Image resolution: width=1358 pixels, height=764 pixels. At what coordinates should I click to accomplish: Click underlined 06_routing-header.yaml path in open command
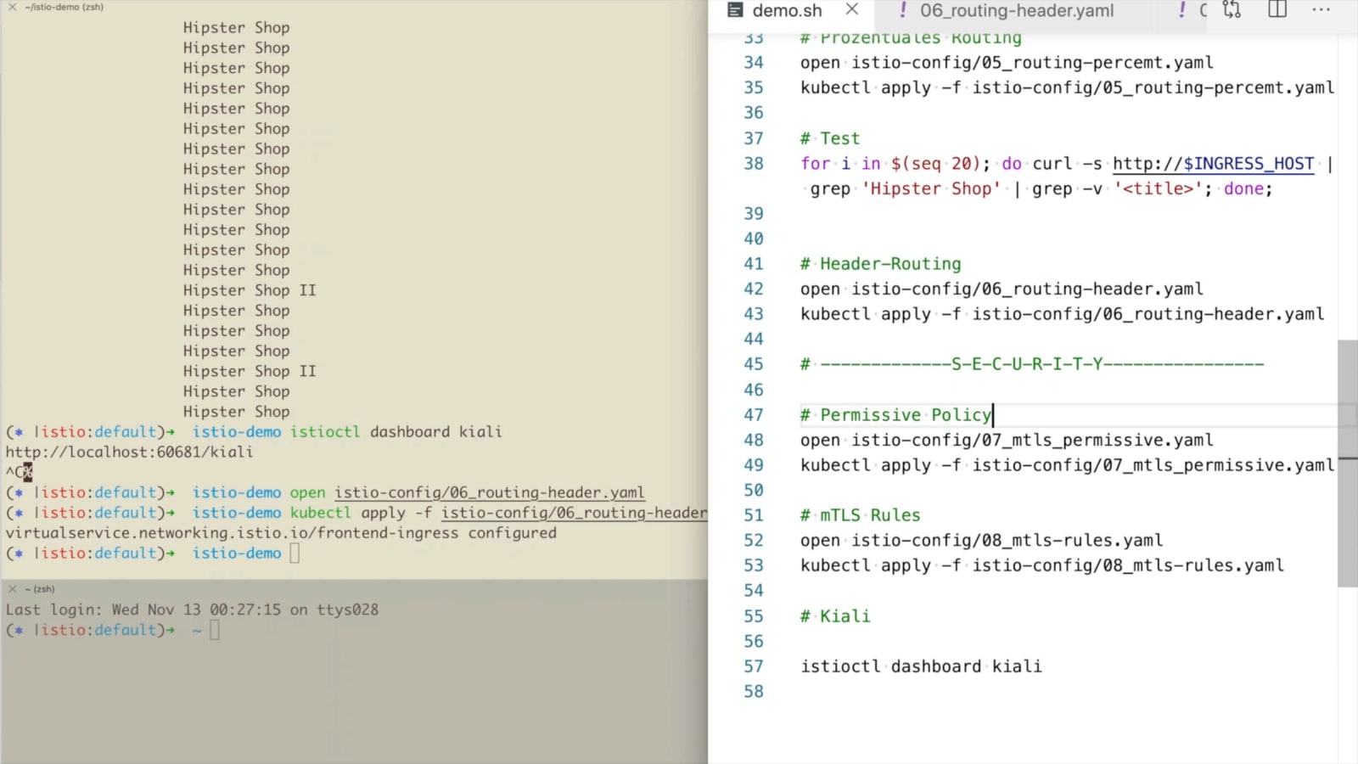tap(489, 492)
